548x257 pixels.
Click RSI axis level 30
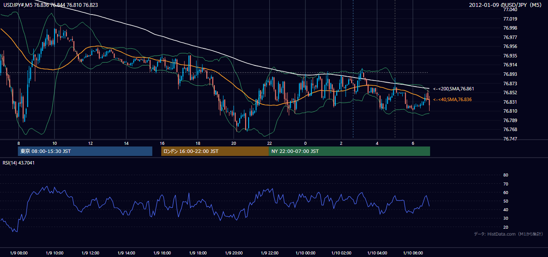click(x=506, y=218)
